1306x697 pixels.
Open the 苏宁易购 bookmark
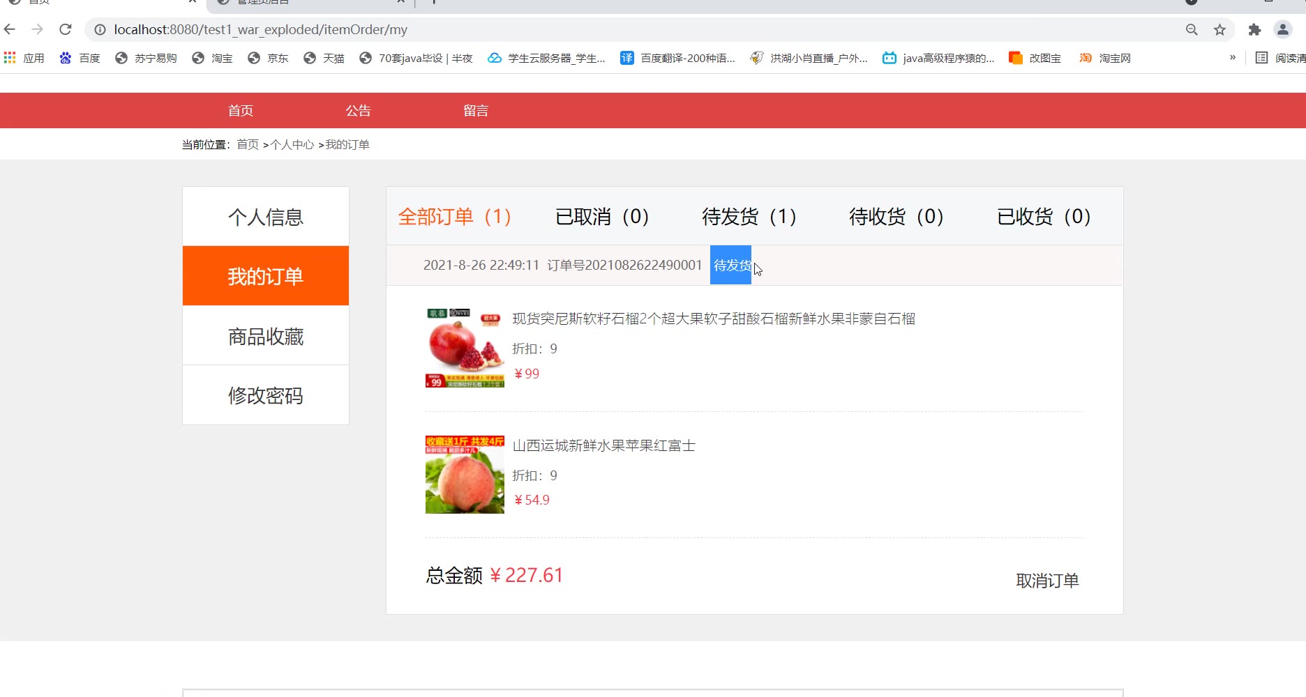pos(146,58)
